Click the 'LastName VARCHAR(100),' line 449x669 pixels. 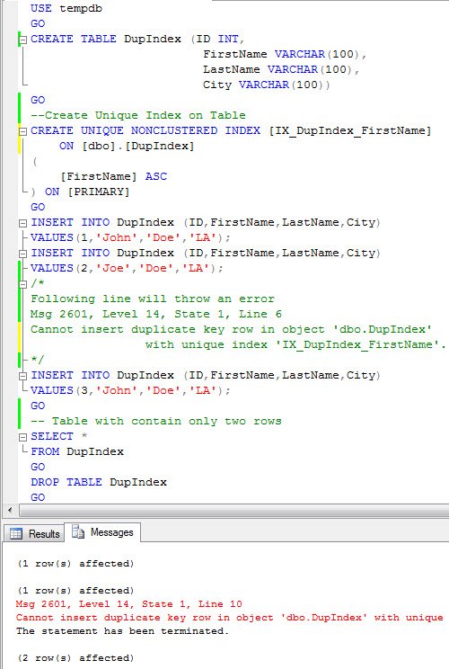(x=281, y=69)
